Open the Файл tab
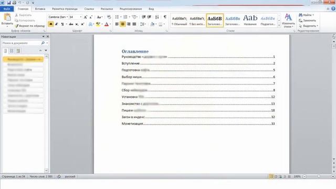Viewport: 336px width, 189px height. pos(7,9)
